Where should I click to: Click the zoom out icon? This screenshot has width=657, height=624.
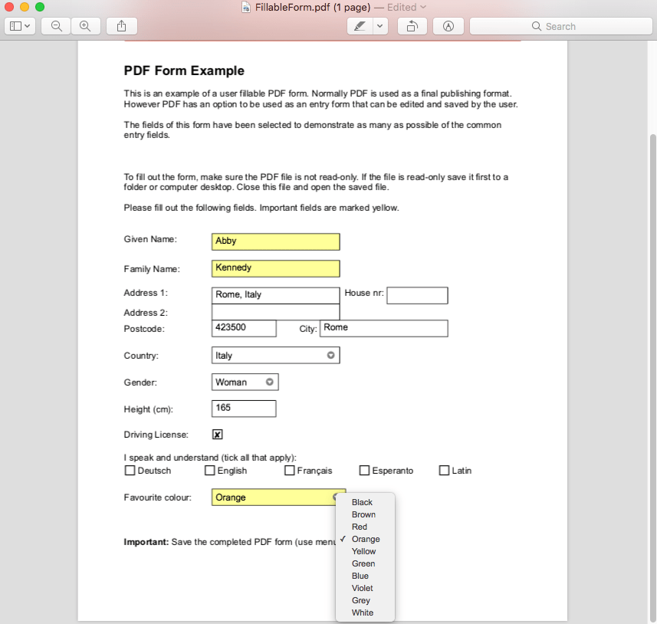point(55,25)
